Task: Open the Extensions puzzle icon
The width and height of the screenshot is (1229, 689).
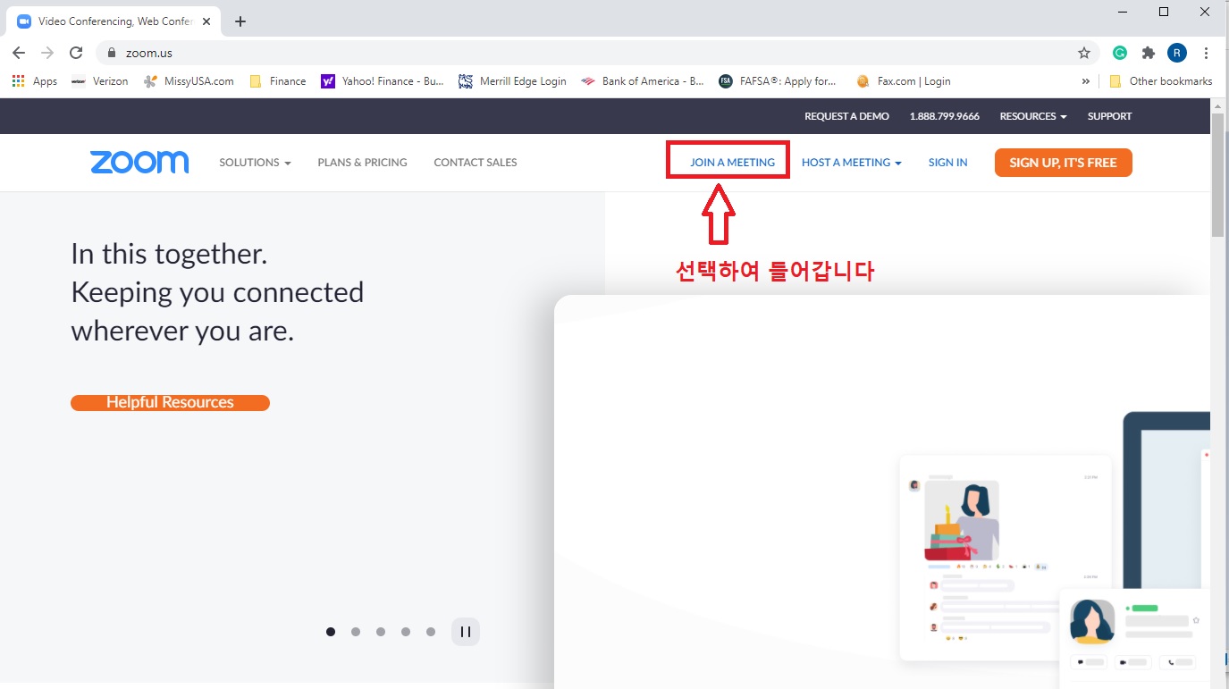Action: [1149, 53]
